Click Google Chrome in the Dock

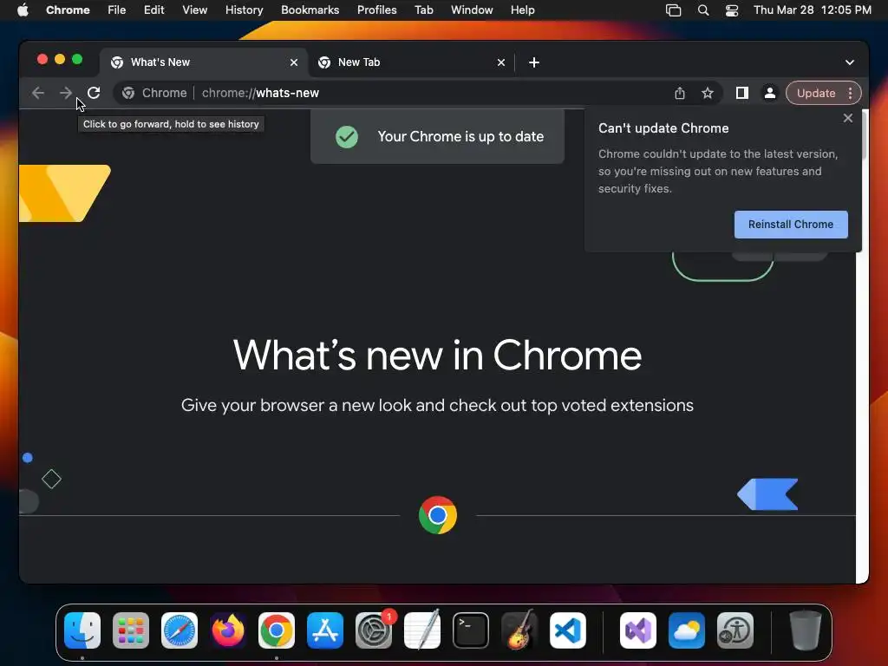click(277, 630)
